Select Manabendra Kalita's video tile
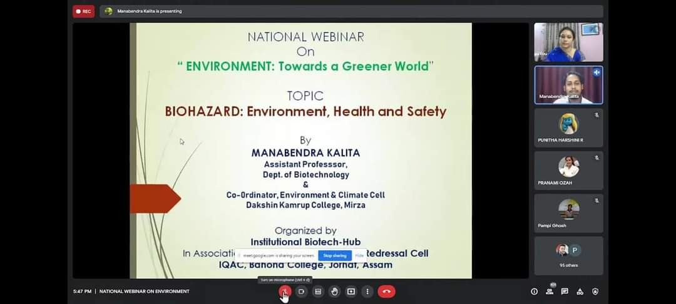The width and height of the screenshot is (676, 304). (568, 85)
